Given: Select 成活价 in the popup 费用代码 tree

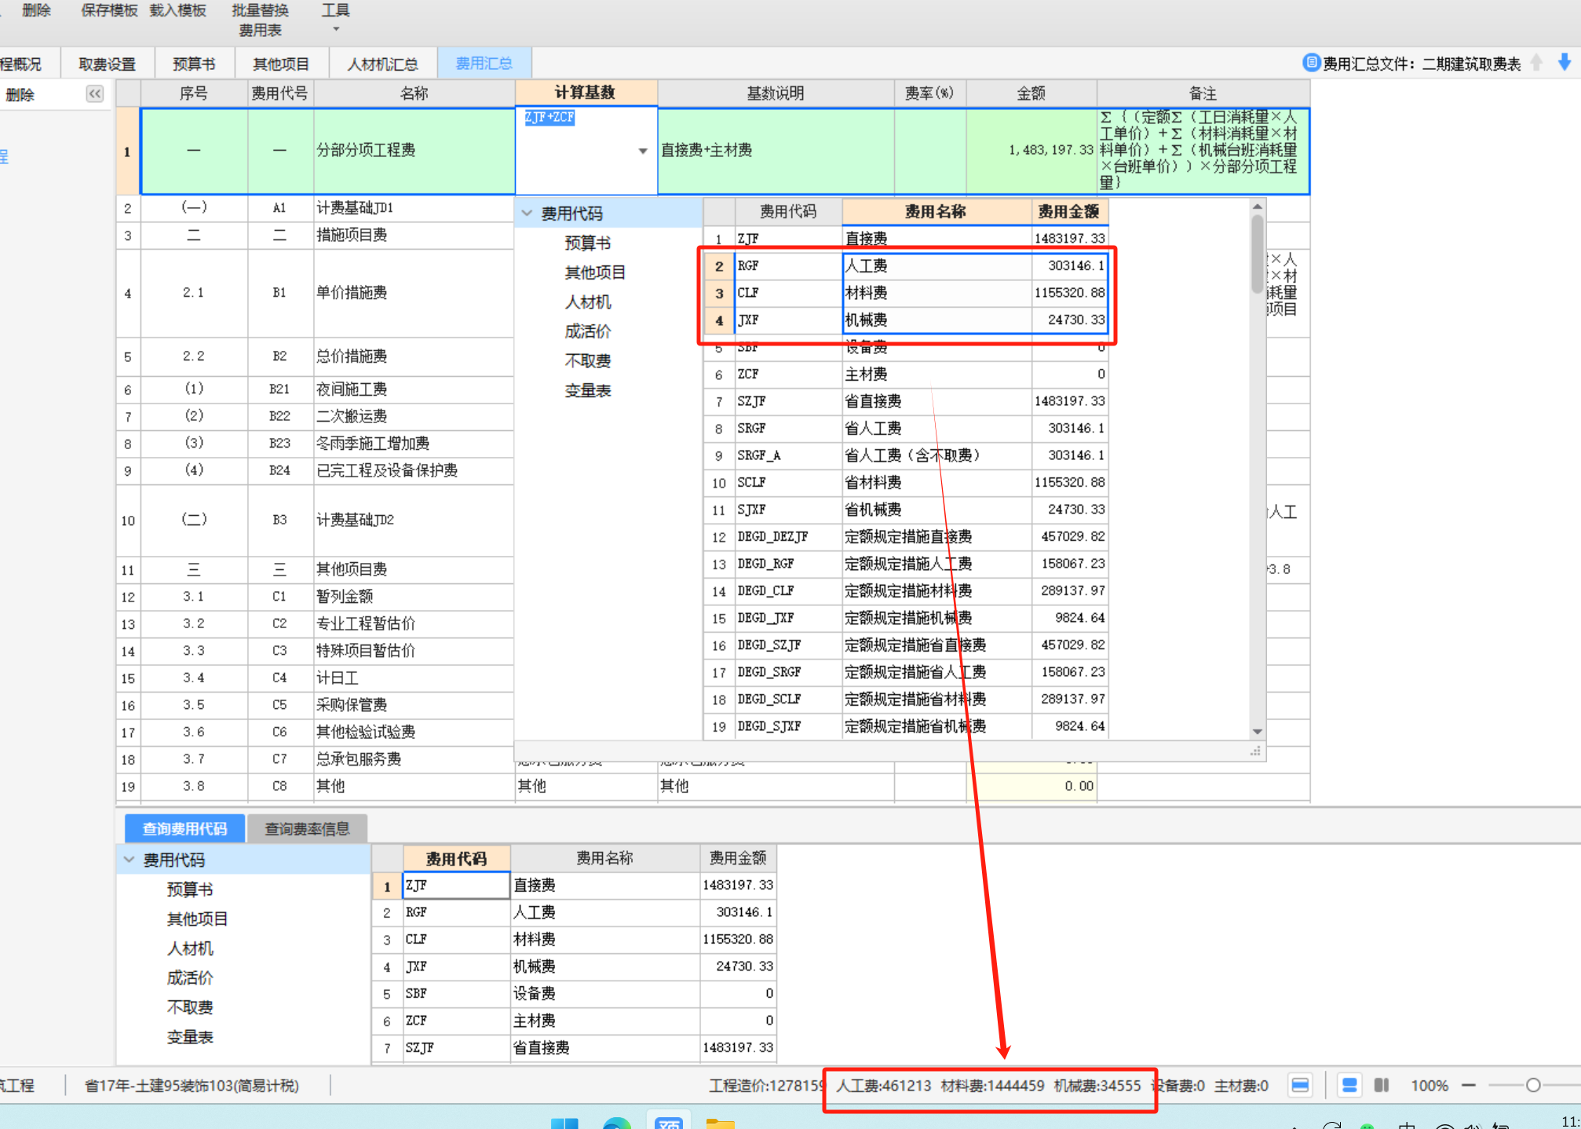Looking at the screenshot, I should [x=587, y=331].
